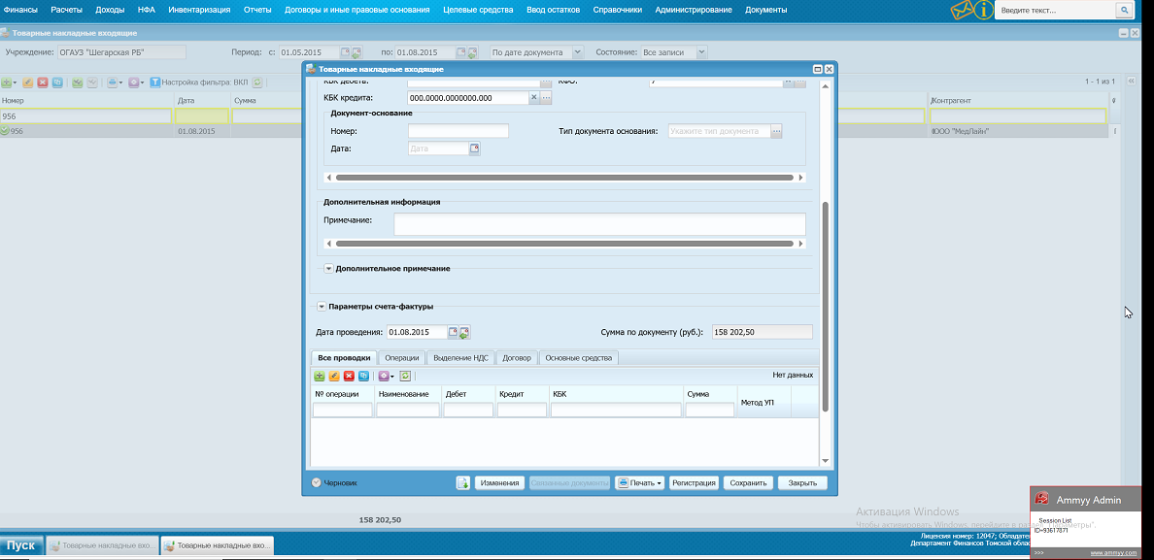Focus the Примечание text field
This screenshot has width=1154, height=560.
(x=599, y=224)
